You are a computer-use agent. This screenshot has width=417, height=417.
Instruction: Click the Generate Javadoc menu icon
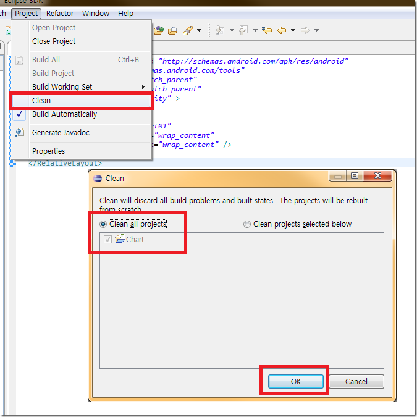[x=20, y=132]
